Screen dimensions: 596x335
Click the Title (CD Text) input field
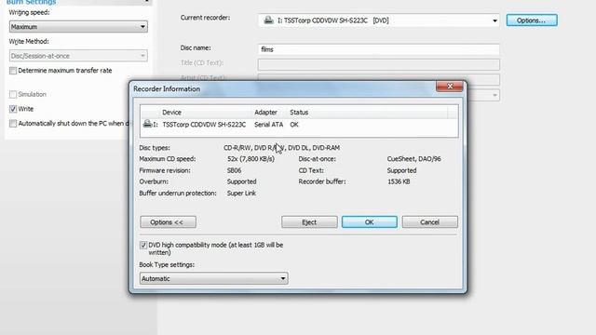point(379,64)
